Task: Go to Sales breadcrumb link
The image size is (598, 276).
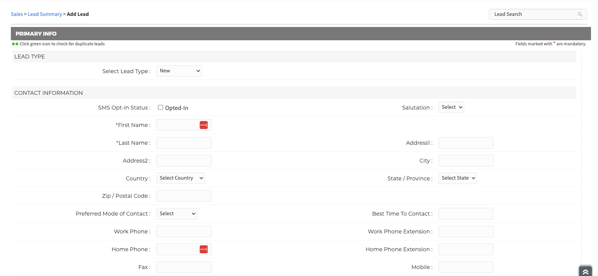Action: [17, 14]
